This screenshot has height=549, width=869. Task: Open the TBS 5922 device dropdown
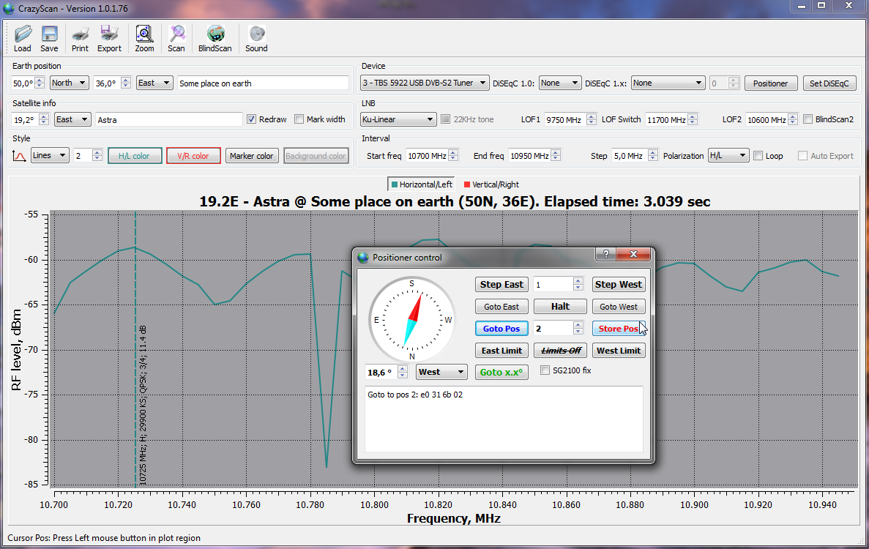point(425,83)
